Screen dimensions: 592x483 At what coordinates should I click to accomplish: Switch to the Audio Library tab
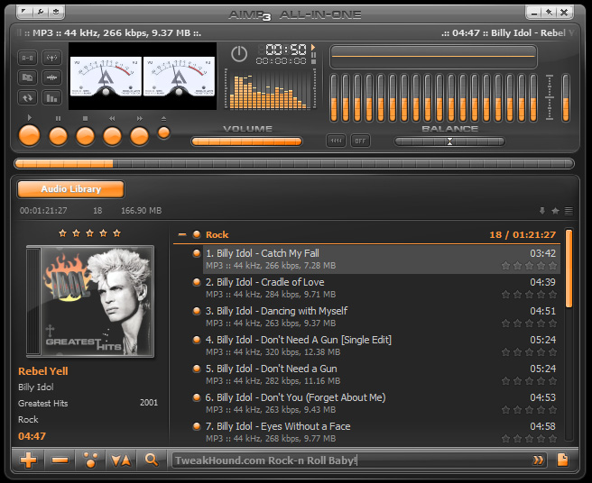[x=70, y=189]
